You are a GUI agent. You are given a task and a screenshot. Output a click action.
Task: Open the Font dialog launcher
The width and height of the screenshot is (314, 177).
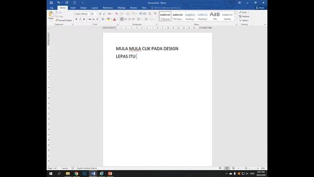(x=118, y=25)
